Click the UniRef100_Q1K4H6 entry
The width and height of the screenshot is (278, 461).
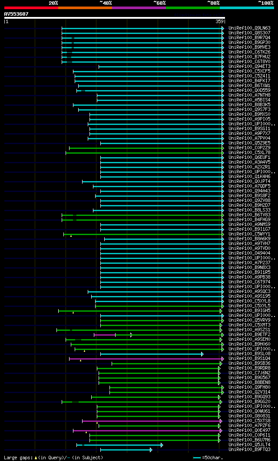pos(250,176)
